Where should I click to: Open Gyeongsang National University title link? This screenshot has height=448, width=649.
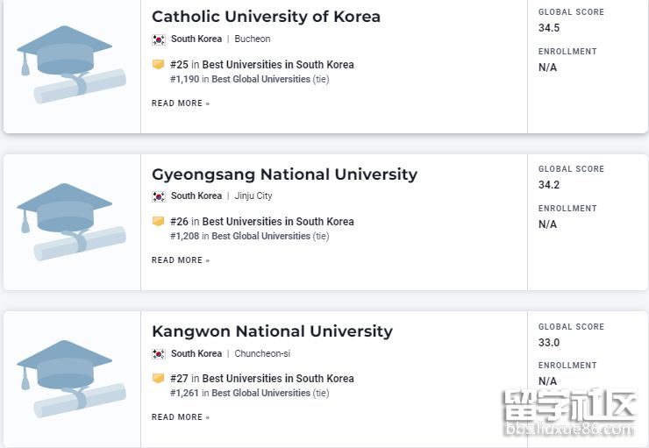pyautogui.click(x=284, y=174)
